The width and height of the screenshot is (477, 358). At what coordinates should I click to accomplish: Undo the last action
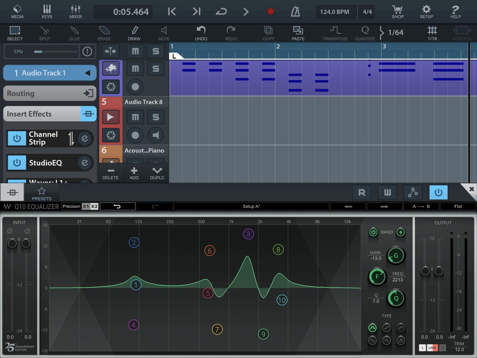(x=201, y=33)
